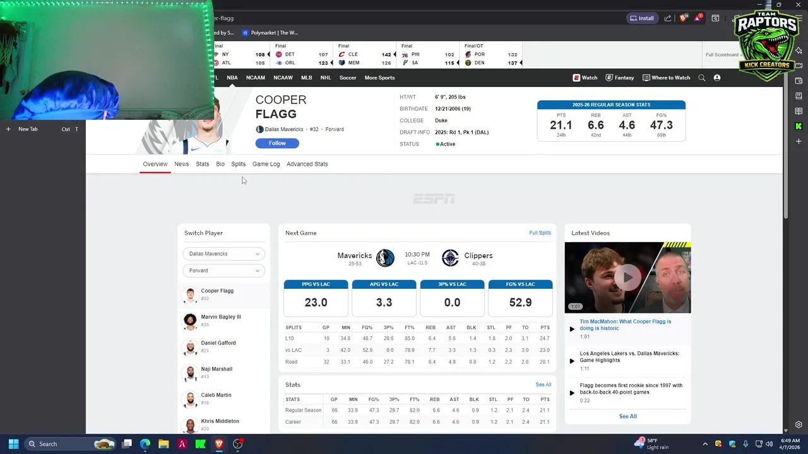This screenshot has height=454, width=808.
Task: Open Soccer in the ESPN nav bar
Action: coord(348,78)
